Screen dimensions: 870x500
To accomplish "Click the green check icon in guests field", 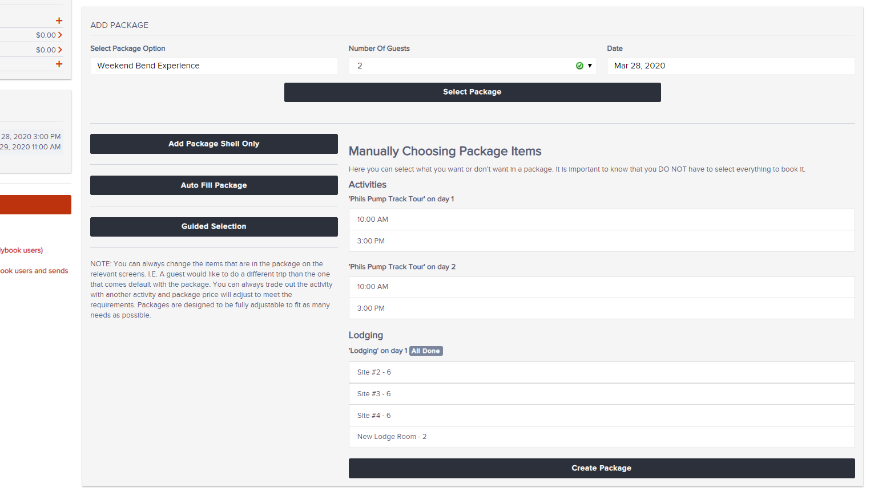I will click(579, 66).
